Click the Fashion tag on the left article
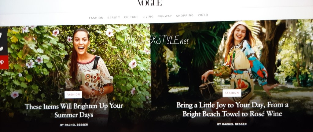The width and height of the screenshot is (313, 132). coord(73,95)
